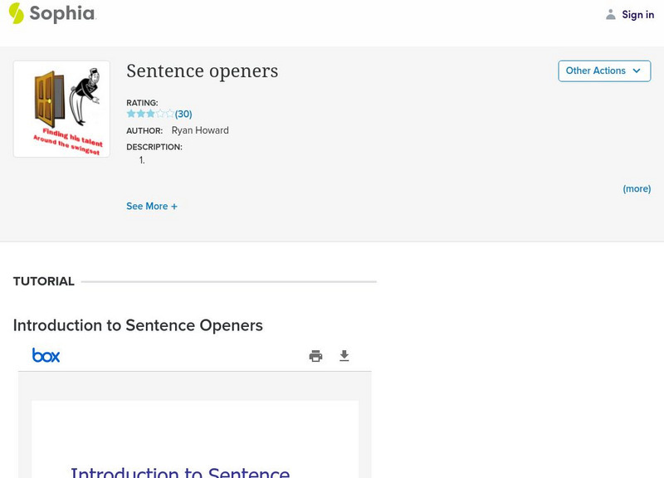The height and width of the screenshot is (478, 664).
Task: Rate with the fourth star
Action: click(x=160, y=114)
